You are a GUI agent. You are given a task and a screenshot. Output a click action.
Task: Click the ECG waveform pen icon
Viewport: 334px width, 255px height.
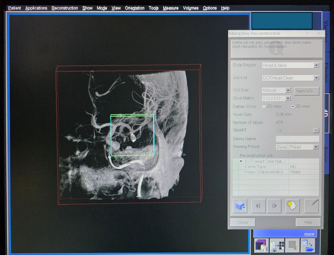point(311,206)
